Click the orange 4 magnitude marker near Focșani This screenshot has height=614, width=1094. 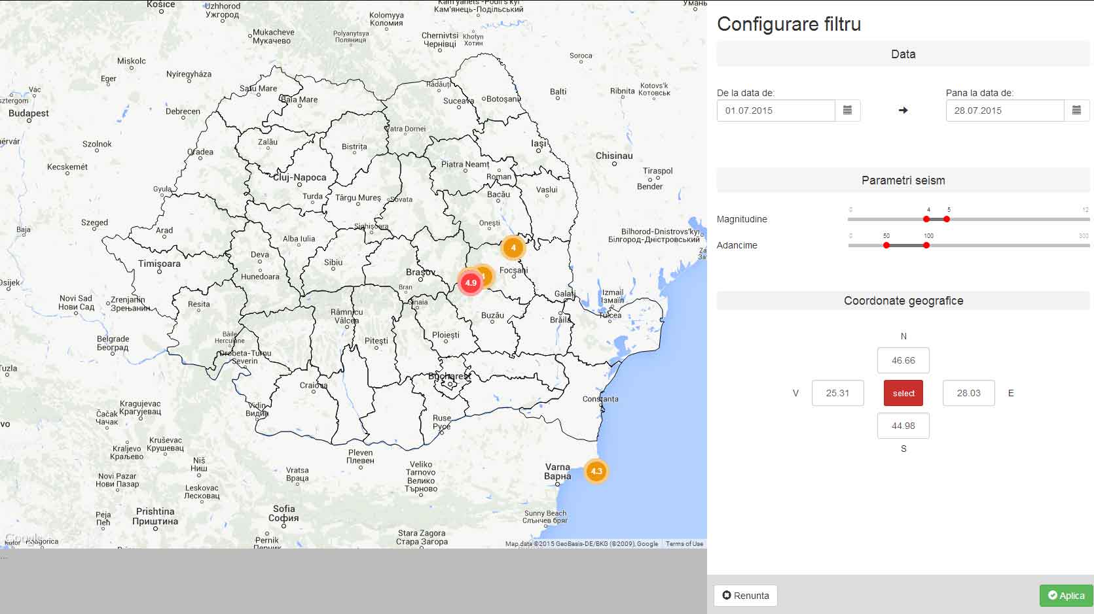pos(513,248)
